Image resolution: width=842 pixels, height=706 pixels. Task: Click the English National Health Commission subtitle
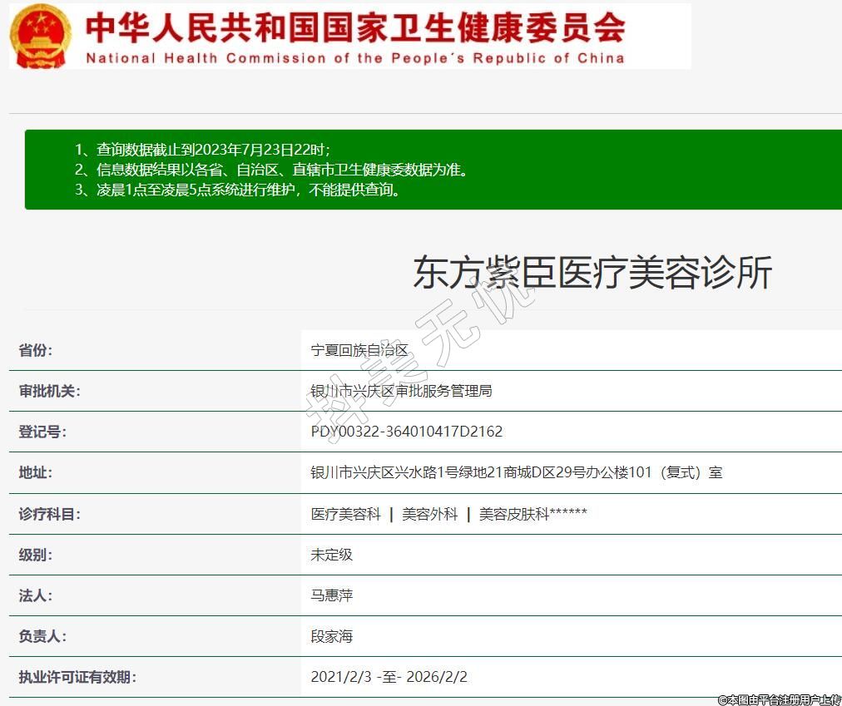pyautogui.click(x=355, y=58)
